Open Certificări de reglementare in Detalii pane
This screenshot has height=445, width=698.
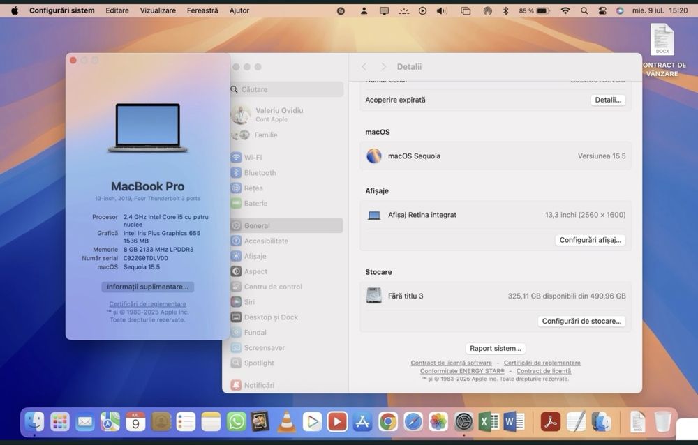click(x=542, y=363)
